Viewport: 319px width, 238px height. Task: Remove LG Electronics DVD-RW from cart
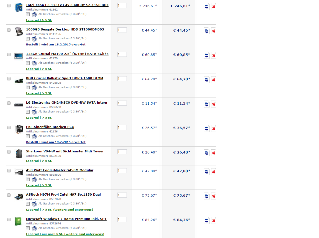213,104
